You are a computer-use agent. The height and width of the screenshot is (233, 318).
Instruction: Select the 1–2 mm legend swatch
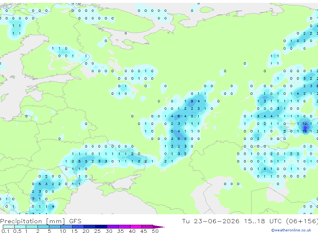32,227
